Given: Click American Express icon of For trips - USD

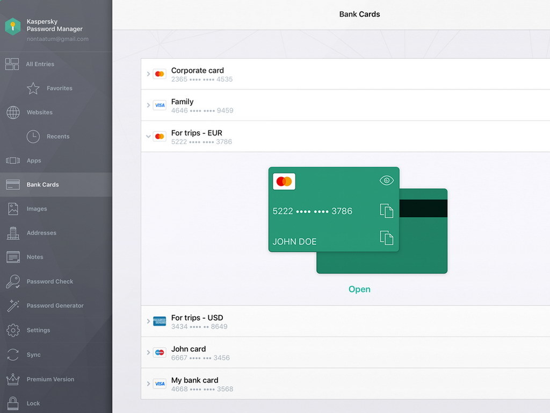Looking at the screenshot, I should (x=160, y=322).
